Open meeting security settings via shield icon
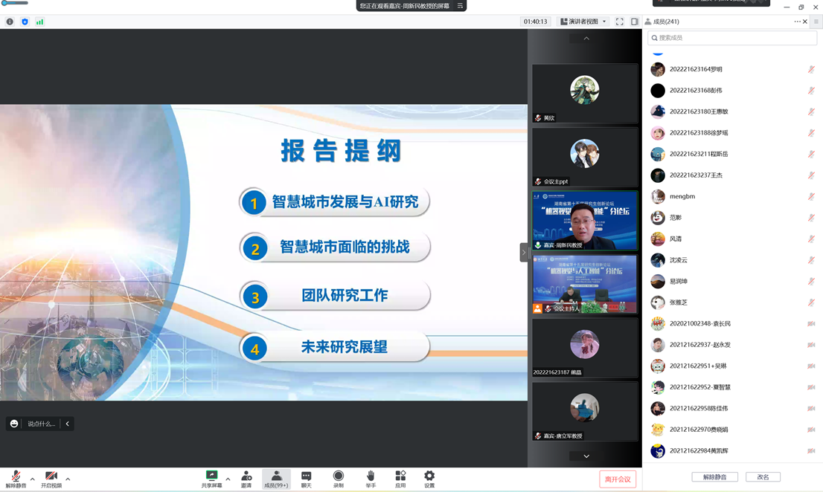Image resolution: width=823 pixels, height=492 pixels. point(25,22)
